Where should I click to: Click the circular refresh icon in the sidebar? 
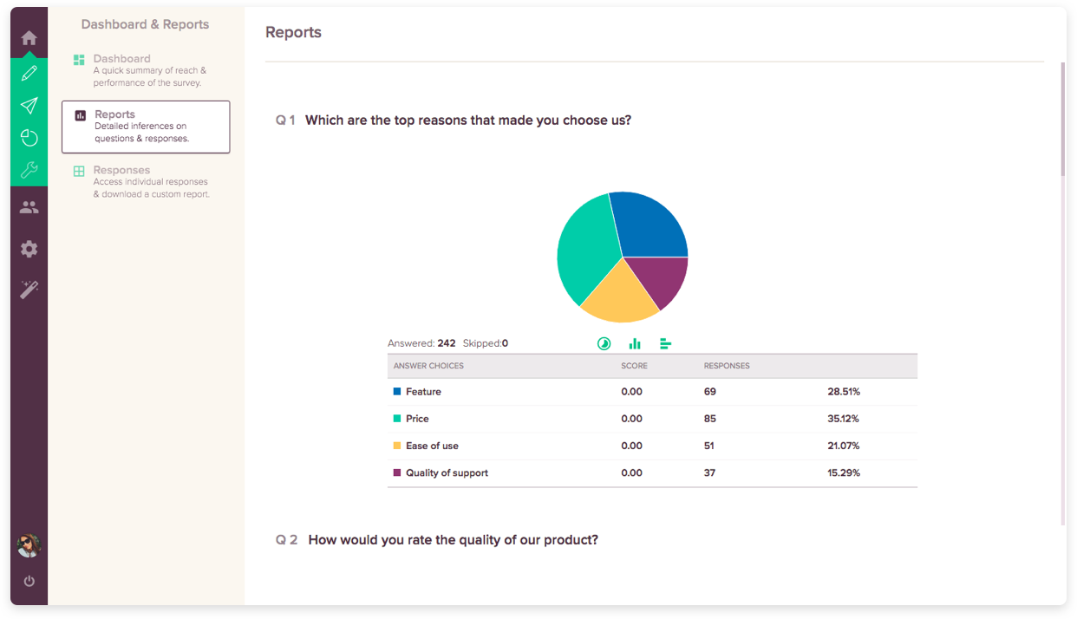[29, 137]
